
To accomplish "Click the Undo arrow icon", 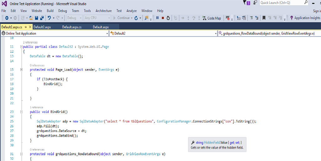I will click(50, 18).
